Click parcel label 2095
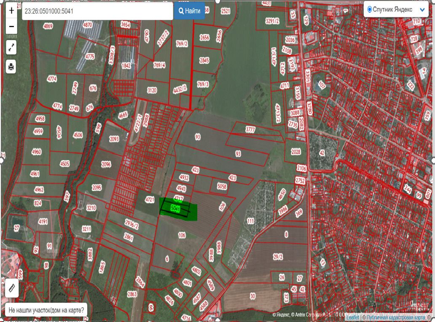This screenshot has width=435, height=322. pyautogui.click(x=97, y=187)
